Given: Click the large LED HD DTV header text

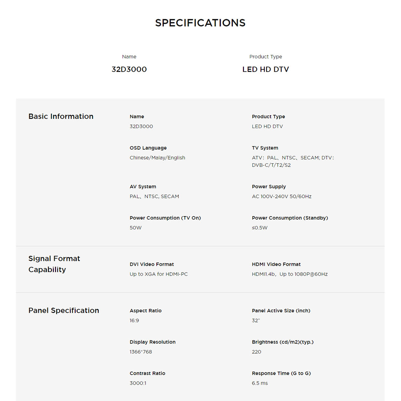Looking at the screenshot, I should pos(265,69).
